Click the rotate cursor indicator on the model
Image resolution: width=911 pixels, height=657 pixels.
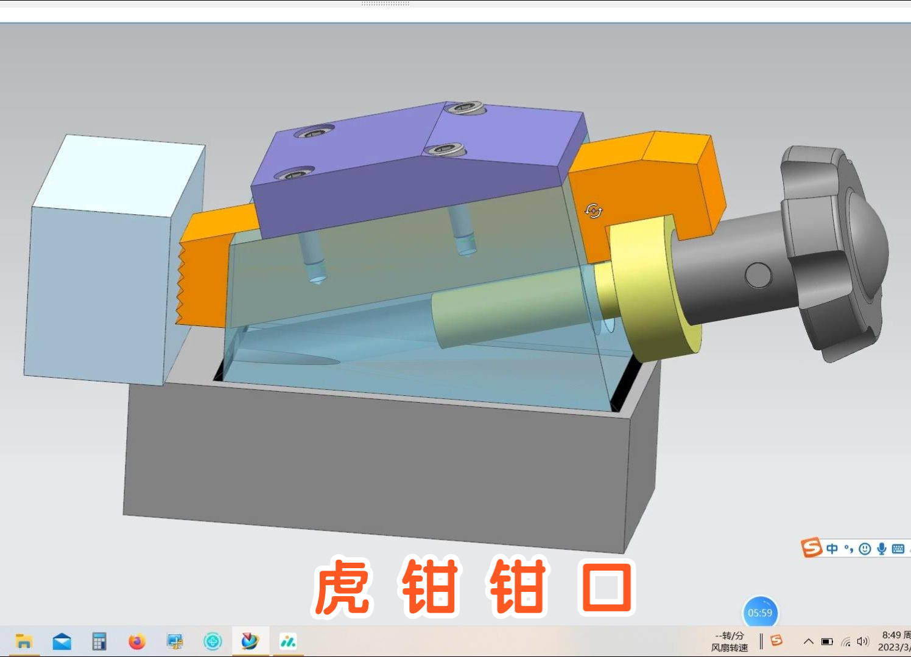click(593, 210)
